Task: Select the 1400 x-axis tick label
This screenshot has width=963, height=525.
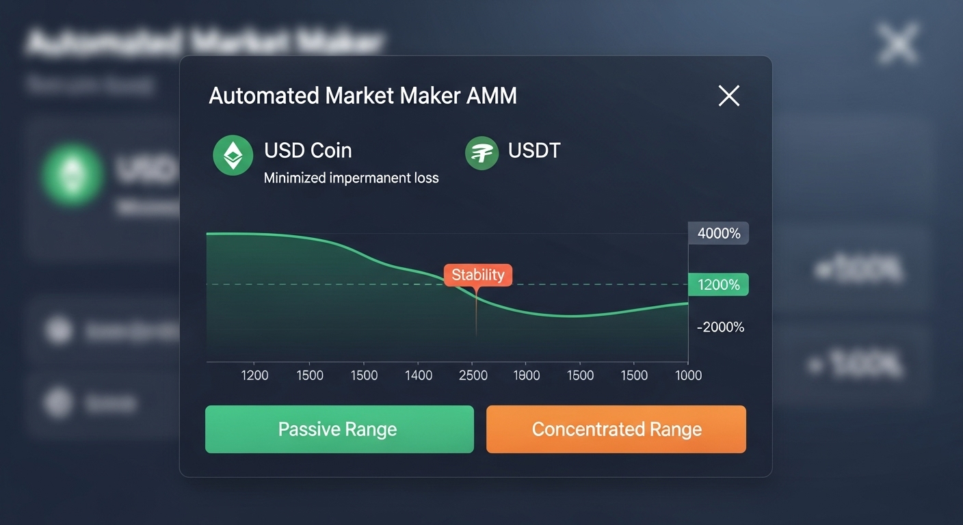Action: point(419,375)
